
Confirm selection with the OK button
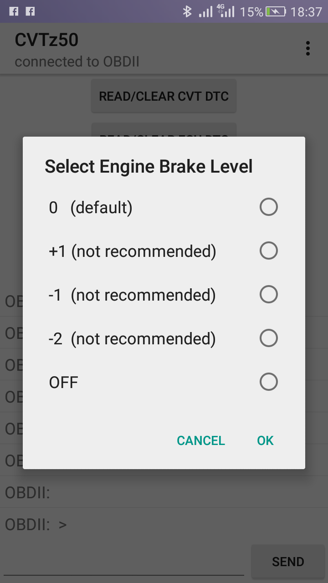point(265,440)
